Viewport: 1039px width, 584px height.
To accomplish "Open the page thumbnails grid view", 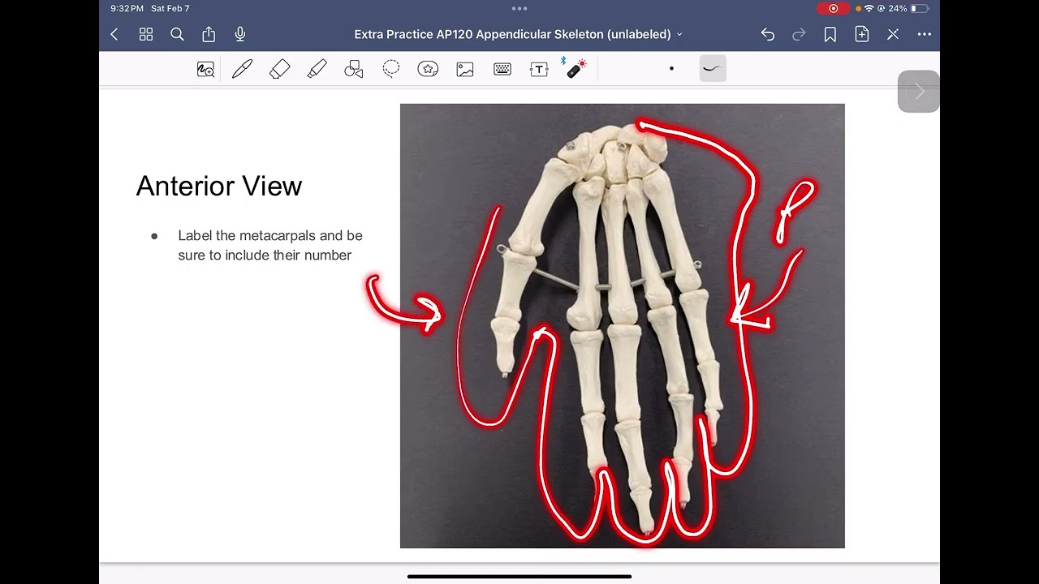I will click(146, 34).
